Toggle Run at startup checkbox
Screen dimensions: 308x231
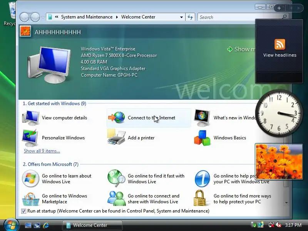tap(23, 211)
